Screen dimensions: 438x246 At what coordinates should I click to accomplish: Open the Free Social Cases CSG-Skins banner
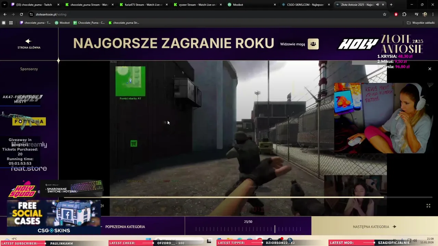(54, 217)
